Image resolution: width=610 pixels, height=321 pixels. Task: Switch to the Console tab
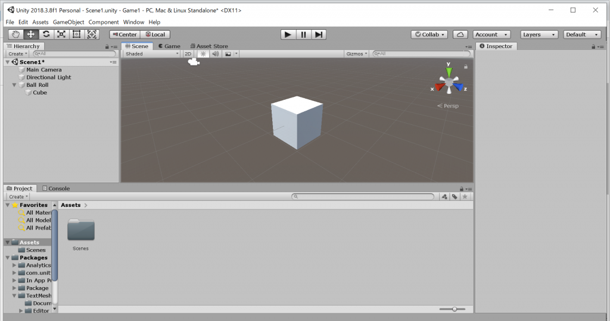[x=56, y=188]
